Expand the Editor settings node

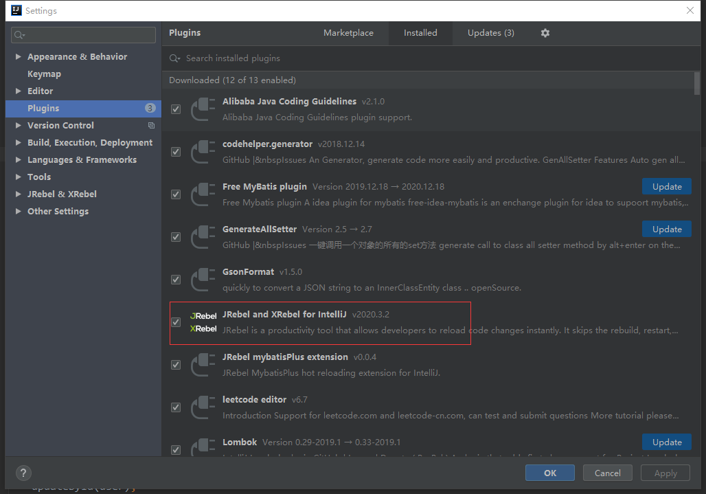[18, 91]
